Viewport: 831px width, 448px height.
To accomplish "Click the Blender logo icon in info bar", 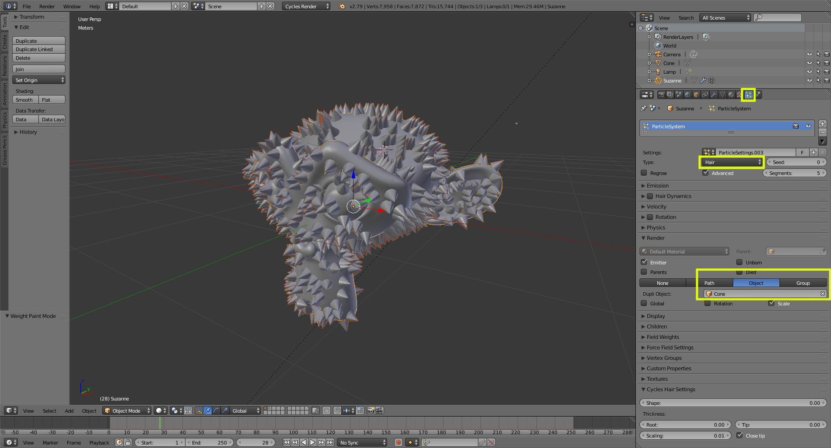I will (x=342, y=6).
